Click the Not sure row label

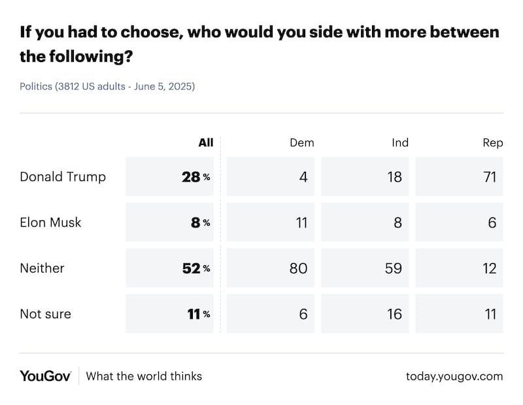click(x=45, y=314)
